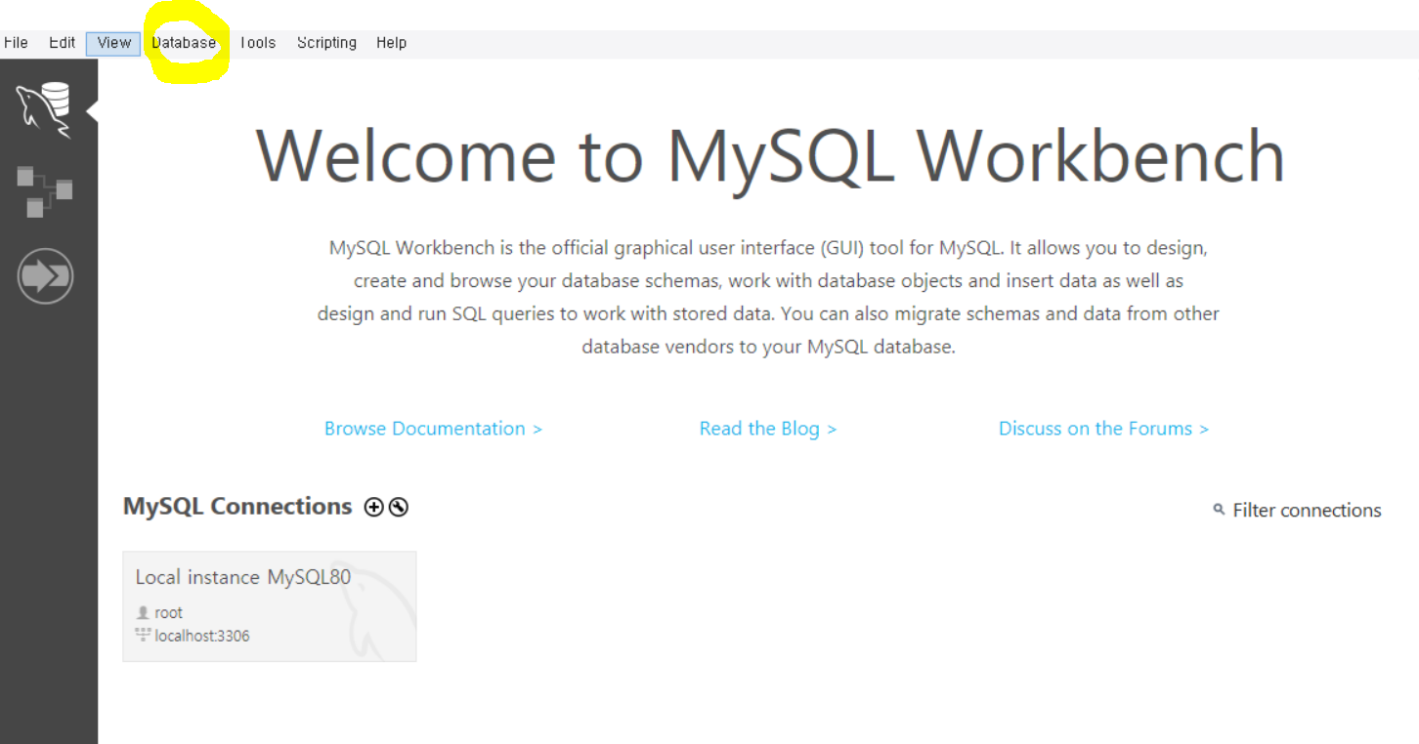Open the Models view in sidebar
The height and width of the screenshot is (744, 1419).
[x=44, y=191]
